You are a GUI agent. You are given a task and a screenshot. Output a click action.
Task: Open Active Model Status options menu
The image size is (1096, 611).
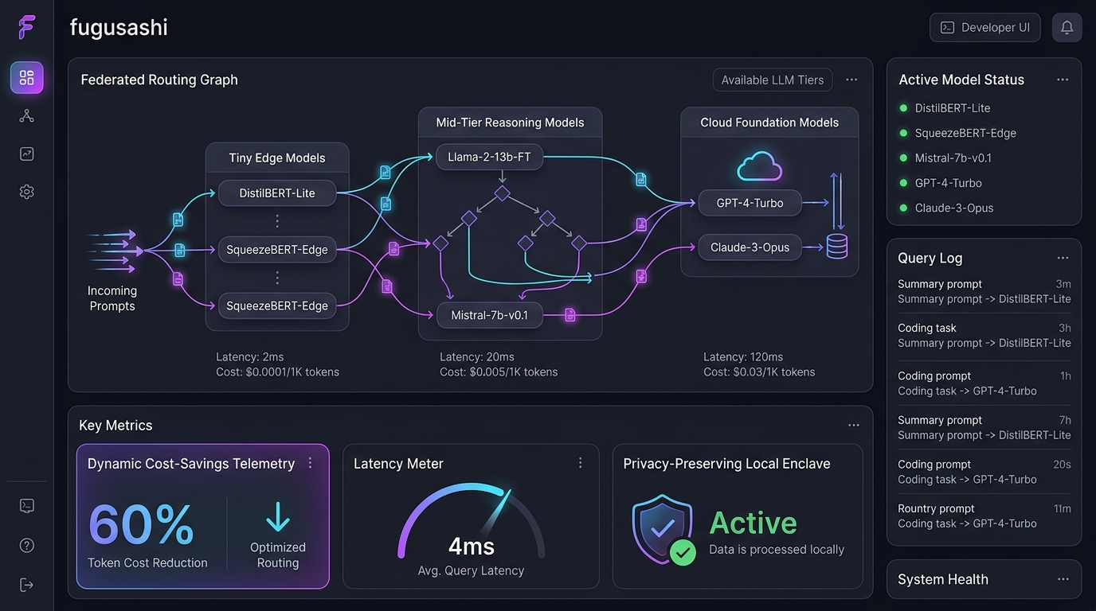1063,80
